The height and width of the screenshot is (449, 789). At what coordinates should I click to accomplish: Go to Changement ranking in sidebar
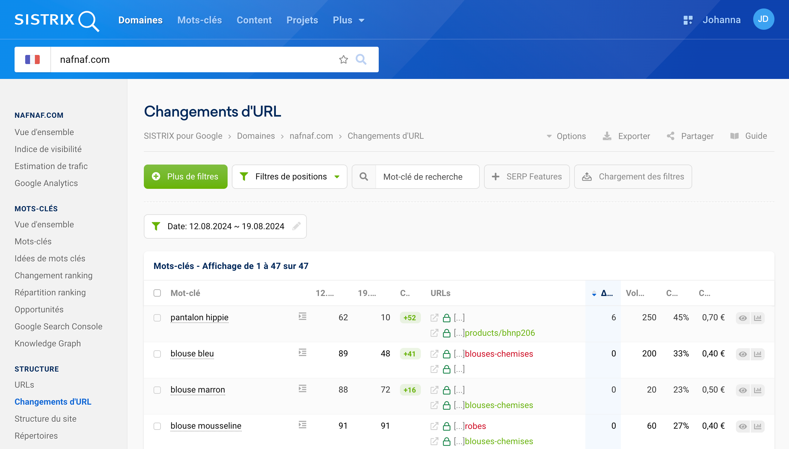click(53, 275)
